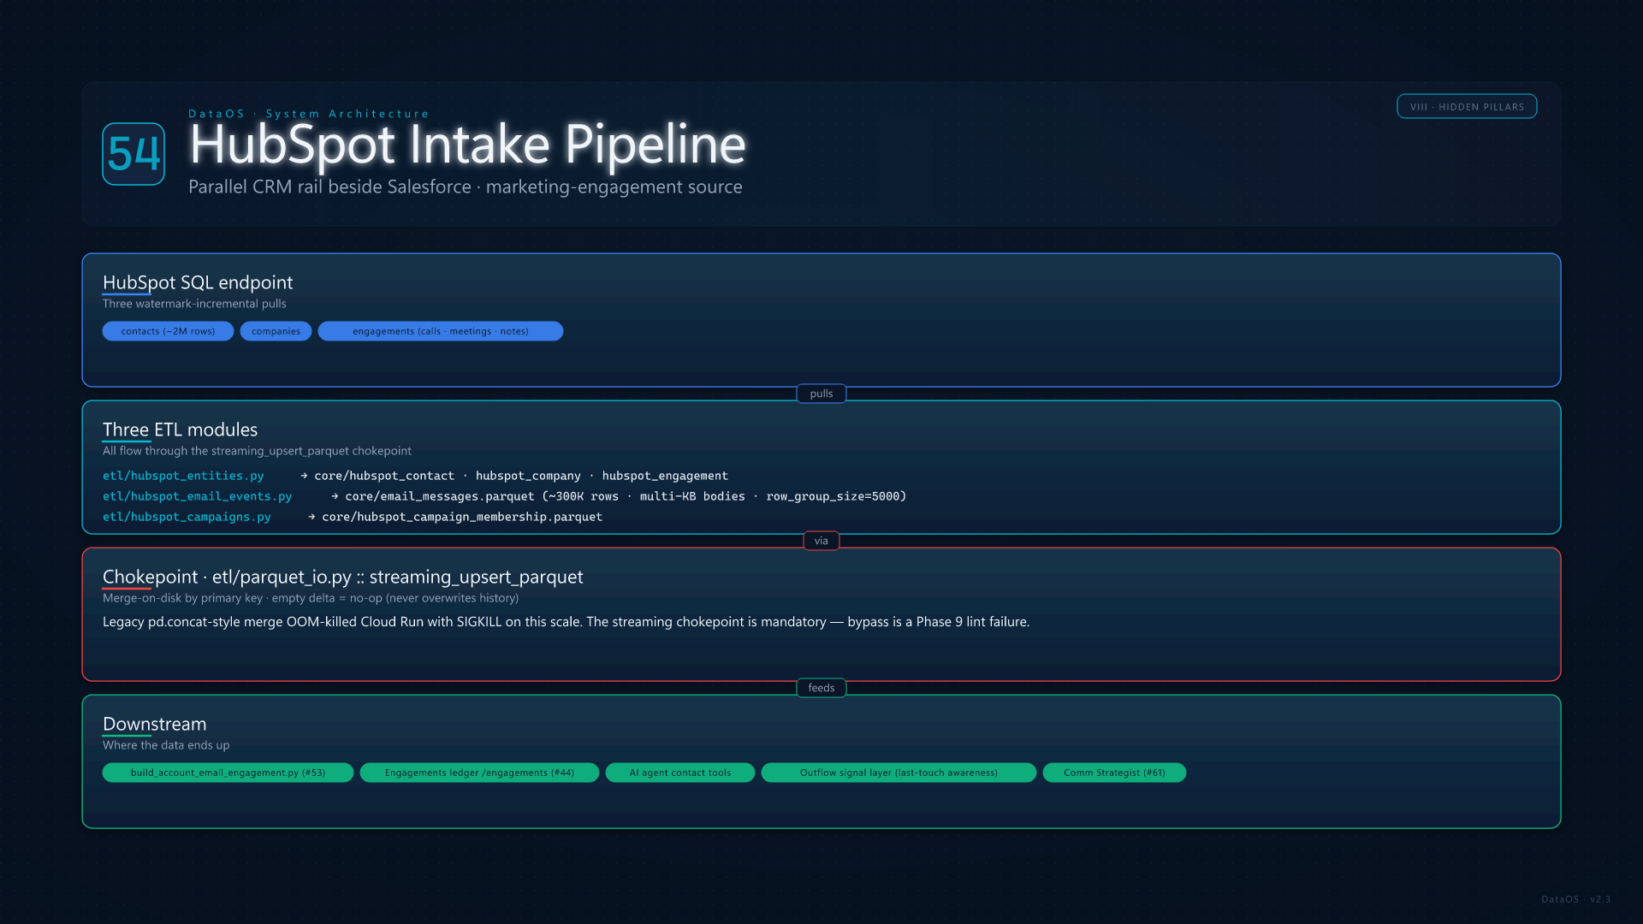Open etl/hubspot_email_events.py file reference
Image resolution: width=1643 pixels, height=924 pixels.
point(197,496)
